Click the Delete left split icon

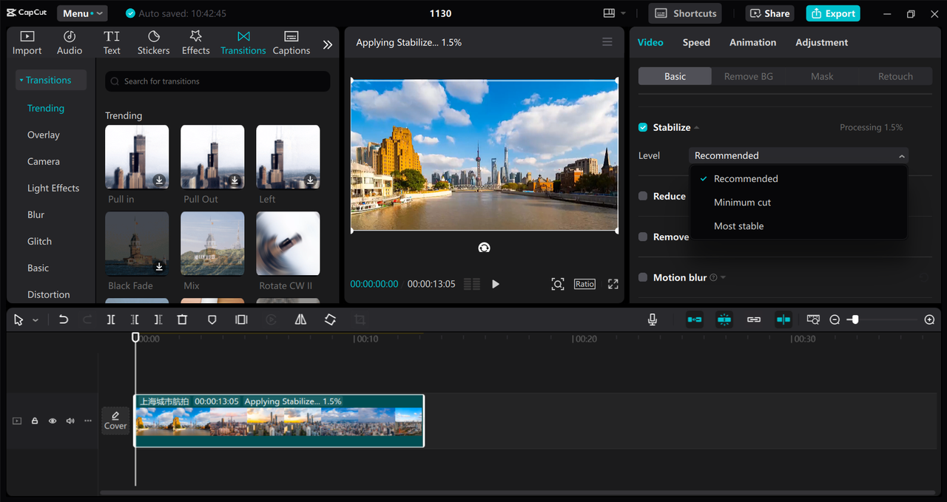135,319
